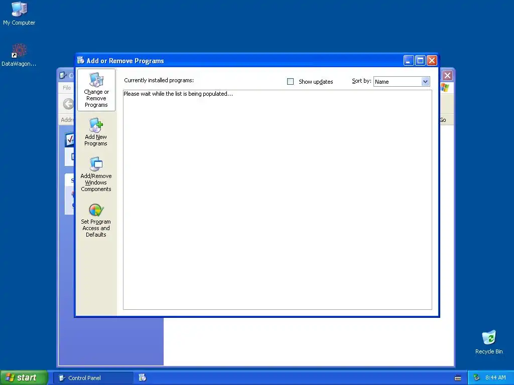Image resolution: width=514 pixels, height=385 pixels.
Task: Select the Recycle Bin desktop icon
Action: coord(489,342)
